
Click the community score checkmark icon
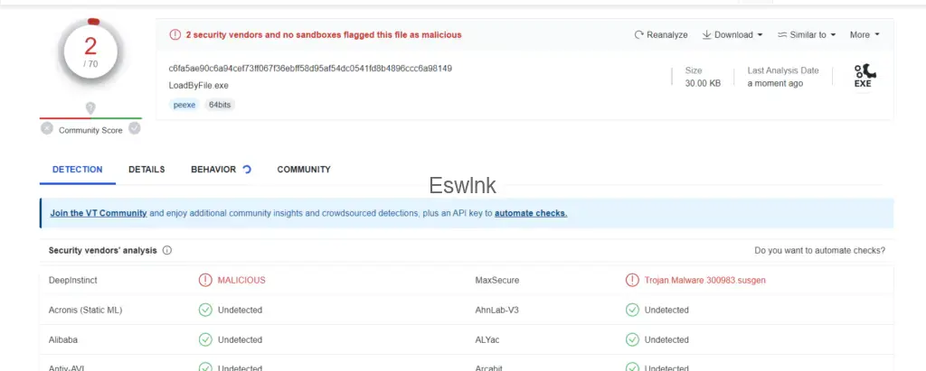135,129
